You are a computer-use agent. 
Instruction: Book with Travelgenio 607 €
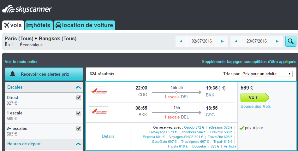(195, 142)
